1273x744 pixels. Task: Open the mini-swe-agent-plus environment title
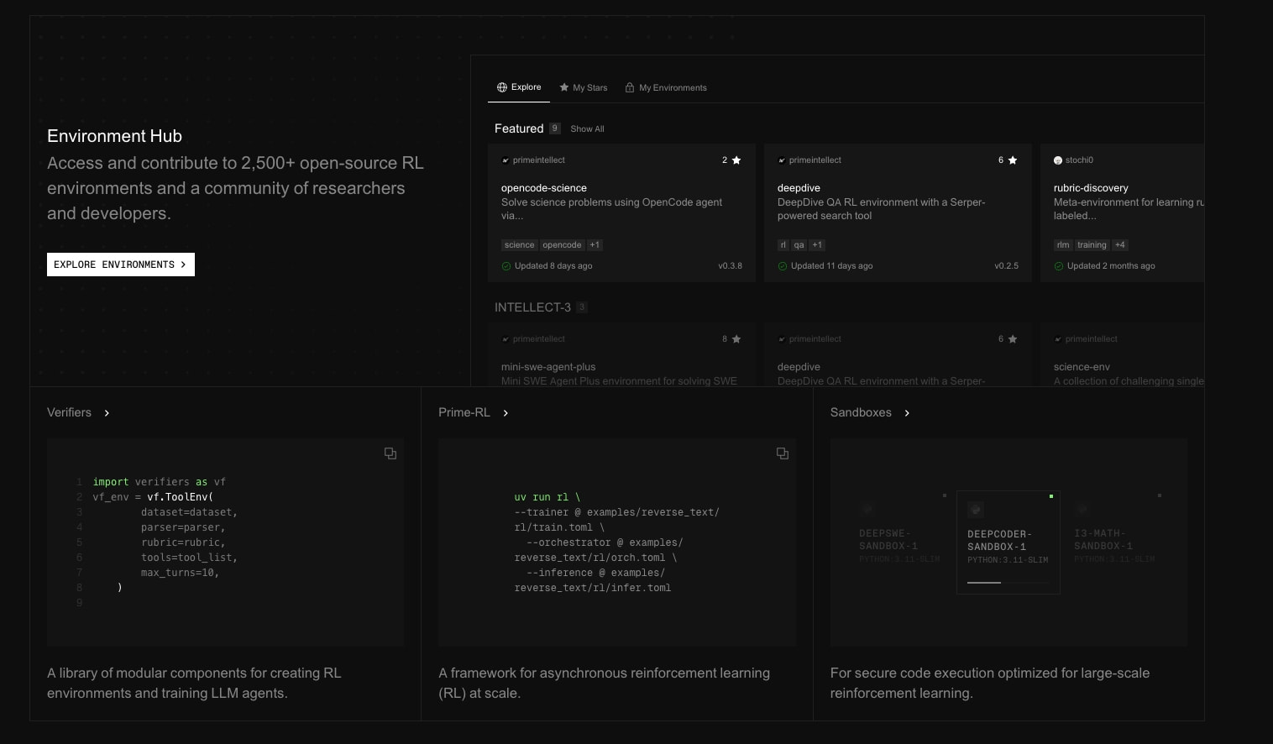548,367
